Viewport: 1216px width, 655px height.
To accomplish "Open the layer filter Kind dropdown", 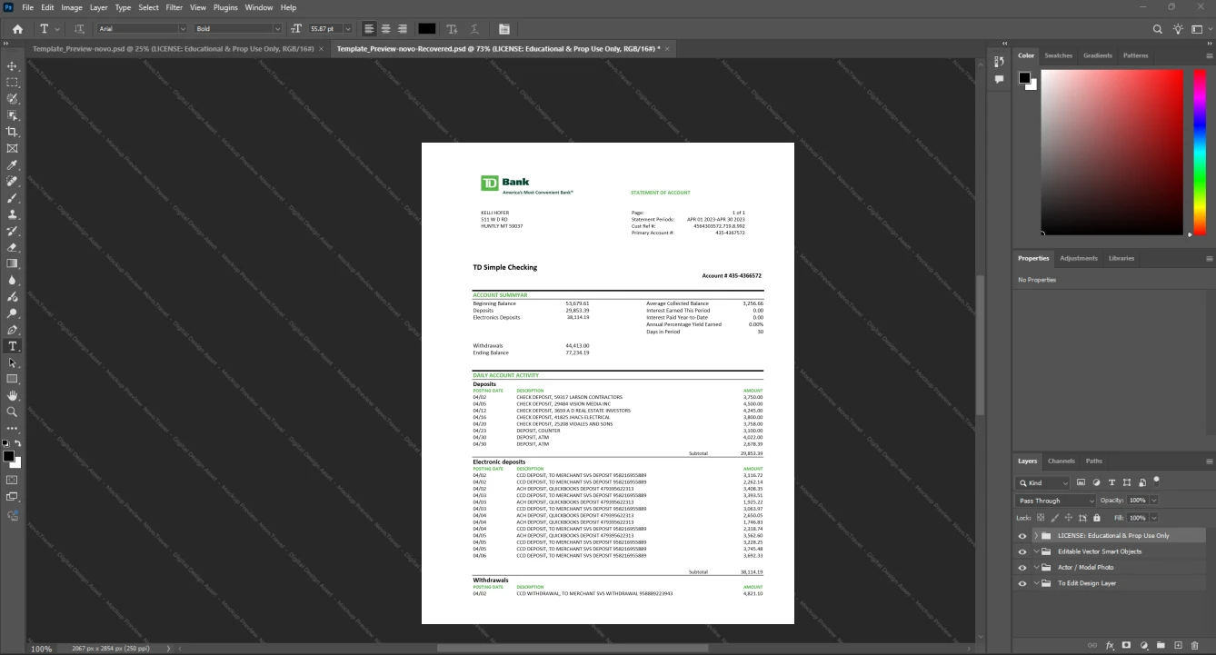I will tap(1043, 482).
